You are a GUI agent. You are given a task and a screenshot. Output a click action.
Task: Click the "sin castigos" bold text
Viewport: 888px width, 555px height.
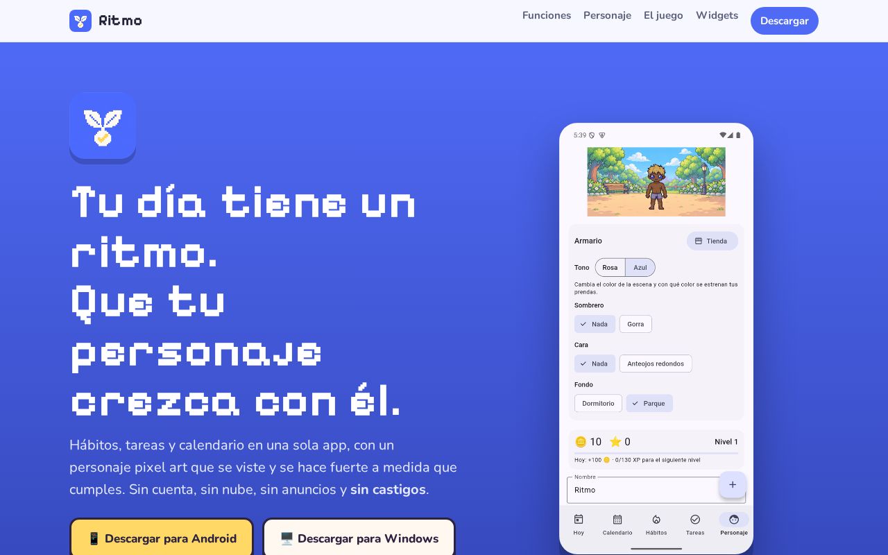[388, 489]
